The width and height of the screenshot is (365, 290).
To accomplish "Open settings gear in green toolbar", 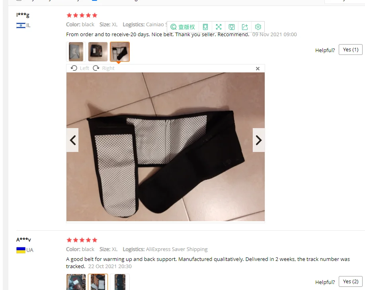I will [258, 27].
